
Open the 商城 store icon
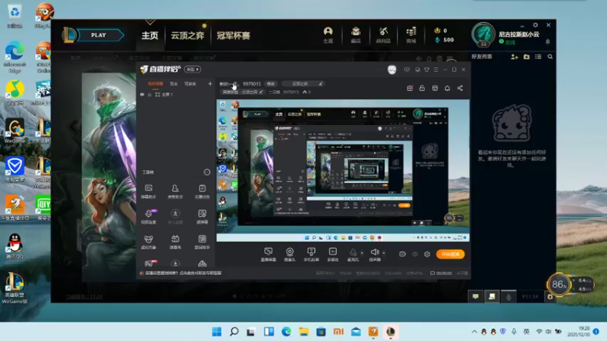[411, 35]
